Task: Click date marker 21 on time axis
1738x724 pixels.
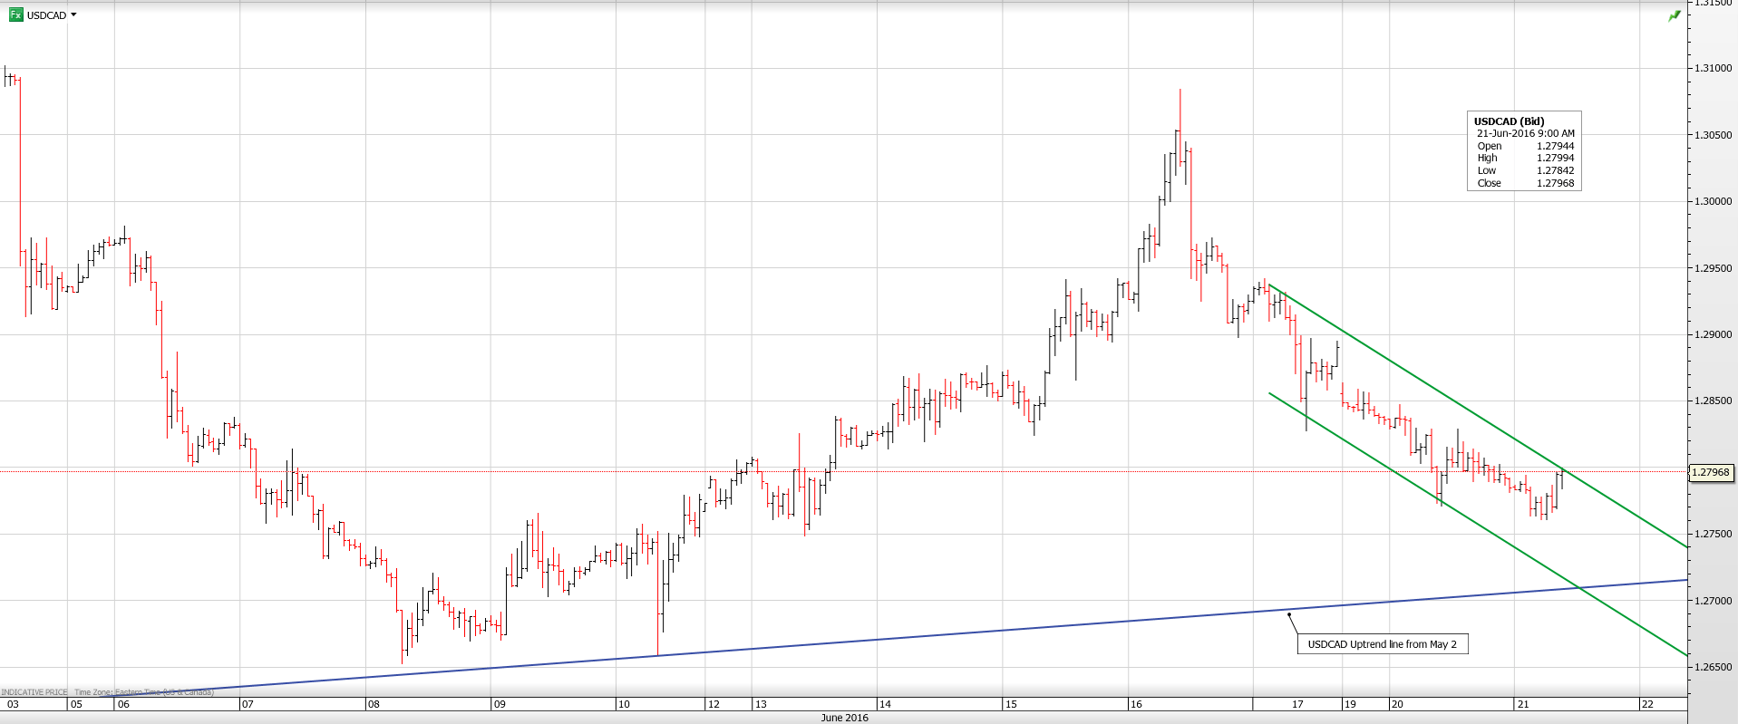Action: click(1523, 704)
